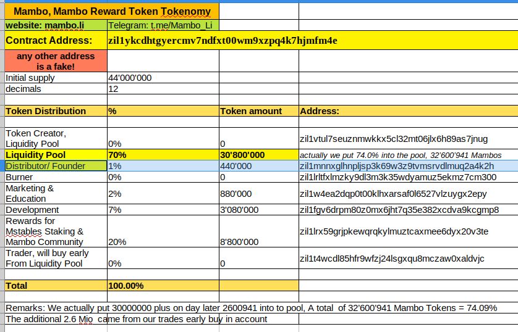Click the decimals value cell showing 12
Screen dimensions: 518x332
tap(114, 89)
